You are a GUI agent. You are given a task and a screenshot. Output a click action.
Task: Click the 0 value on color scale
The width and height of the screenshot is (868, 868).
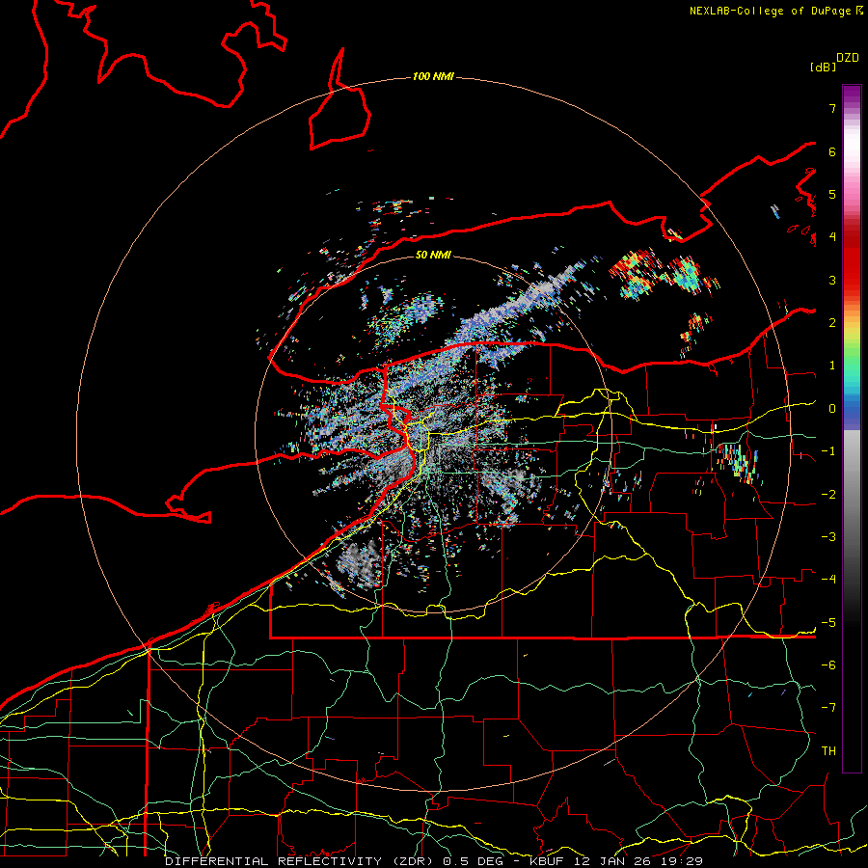point(832,409)
